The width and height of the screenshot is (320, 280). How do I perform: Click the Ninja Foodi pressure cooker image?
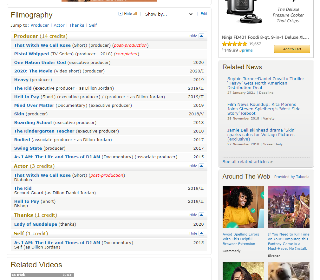point(244,11)
